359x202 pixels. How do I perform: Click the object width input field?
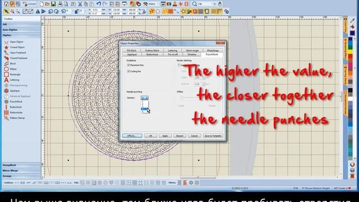116,10
